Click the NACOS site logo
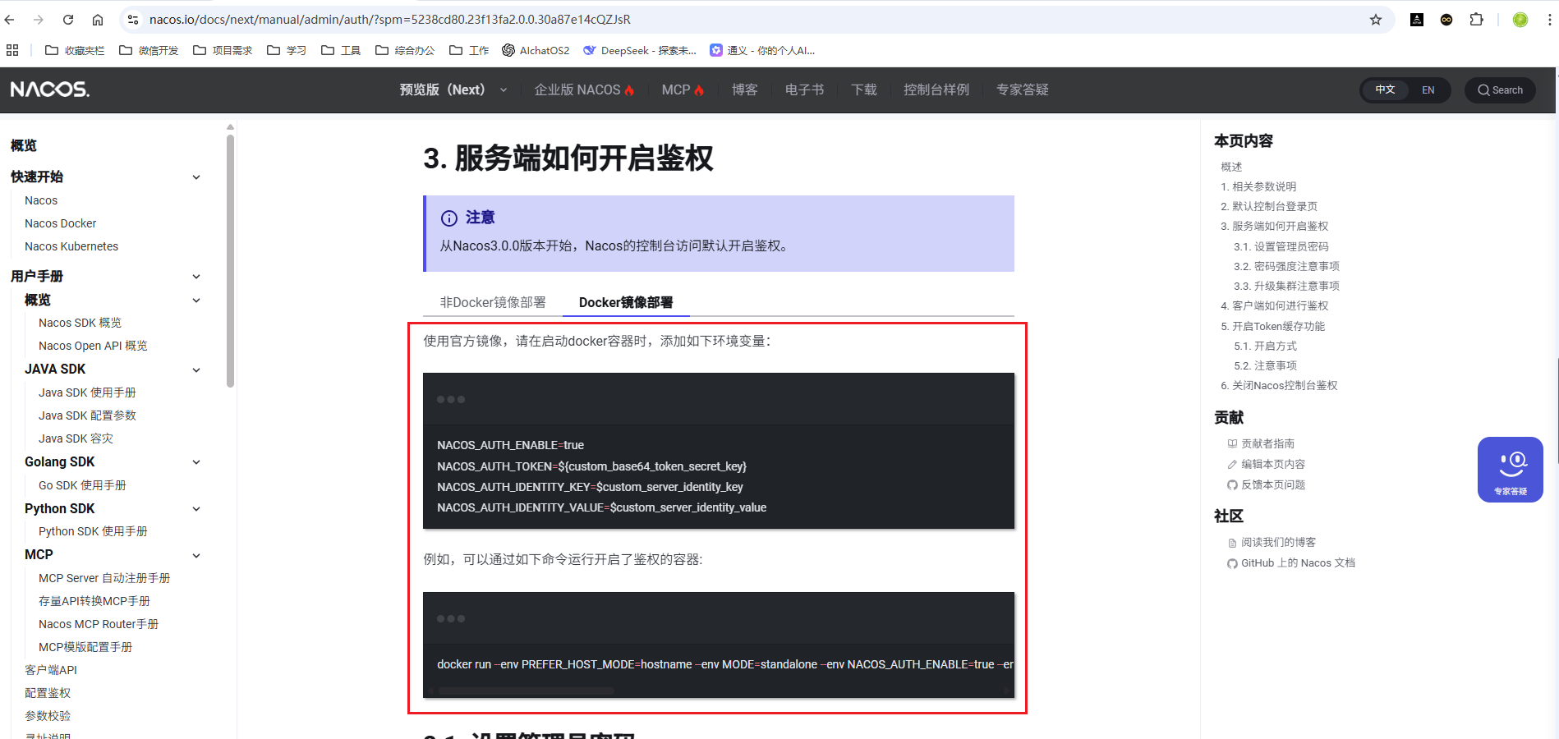 pyautogui.click(x=49, y=90)
